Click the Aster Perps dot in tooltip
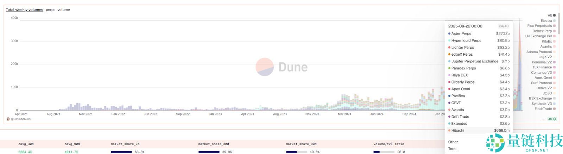Screen dimensions: 563x154 pos(449,34)
